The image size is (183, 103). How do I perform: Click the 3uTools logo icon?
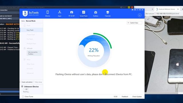tap(25, 13)
